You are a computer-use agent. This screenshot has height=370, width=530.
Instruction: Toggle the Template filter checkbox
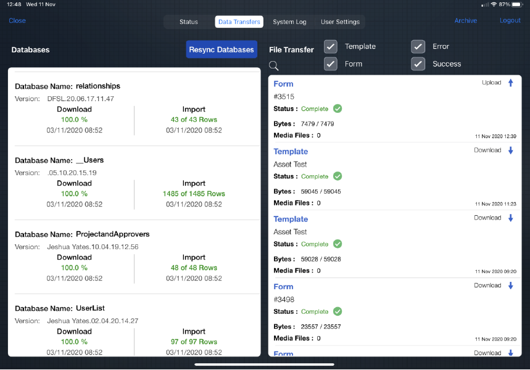point(331,47)
